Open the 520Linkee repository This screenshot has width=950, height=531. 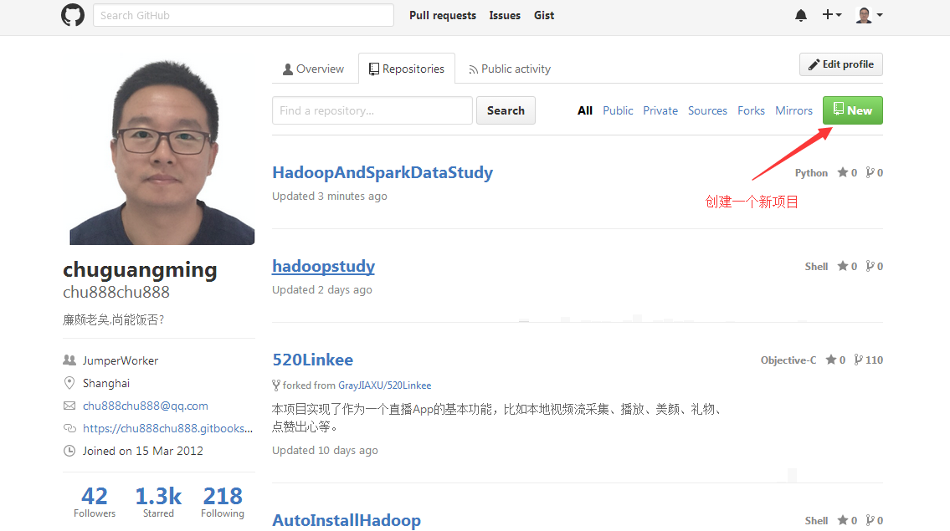tap(313, 360)
